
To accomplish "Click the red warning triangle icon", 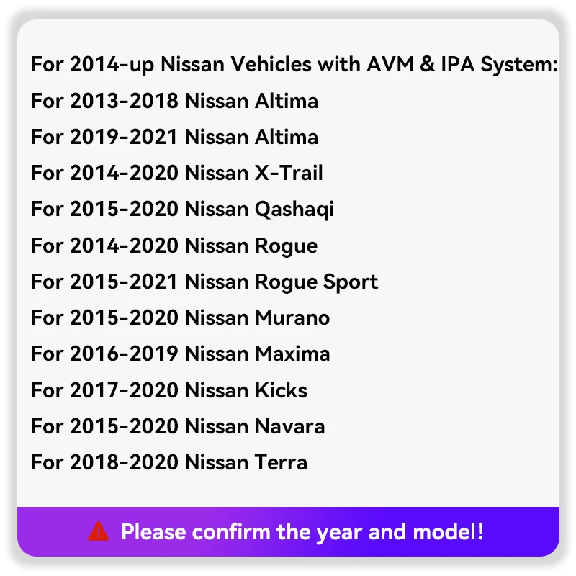I will (x=98, y=531).
